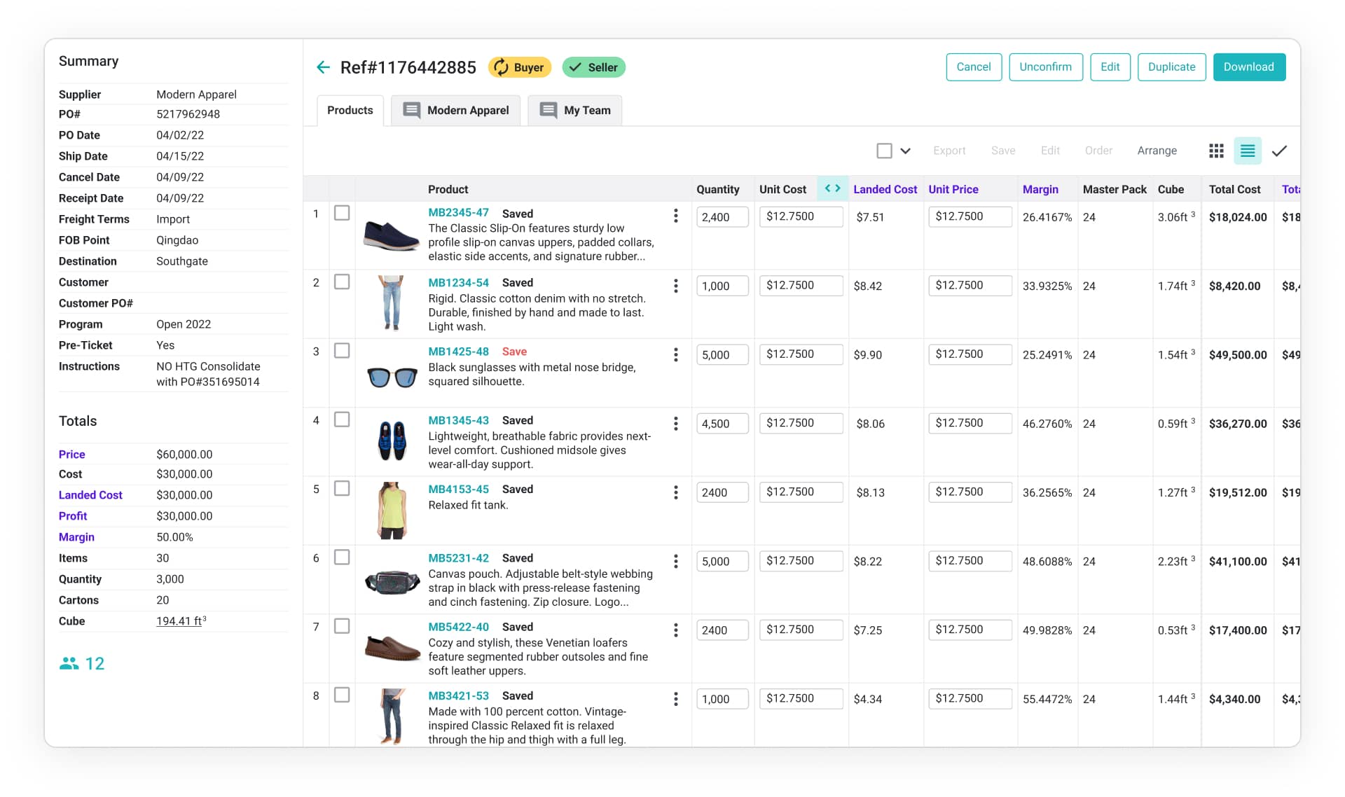Viewport: 1345px width, 797px height.
Task: Open the Modern Apparel chat tab
Action: click(x=456, y=110)
